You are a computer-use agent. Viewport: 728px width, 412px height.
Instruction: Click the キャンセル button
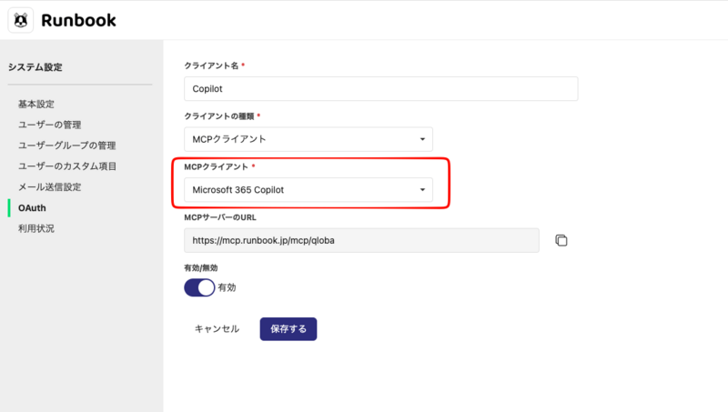pos(217,329)
